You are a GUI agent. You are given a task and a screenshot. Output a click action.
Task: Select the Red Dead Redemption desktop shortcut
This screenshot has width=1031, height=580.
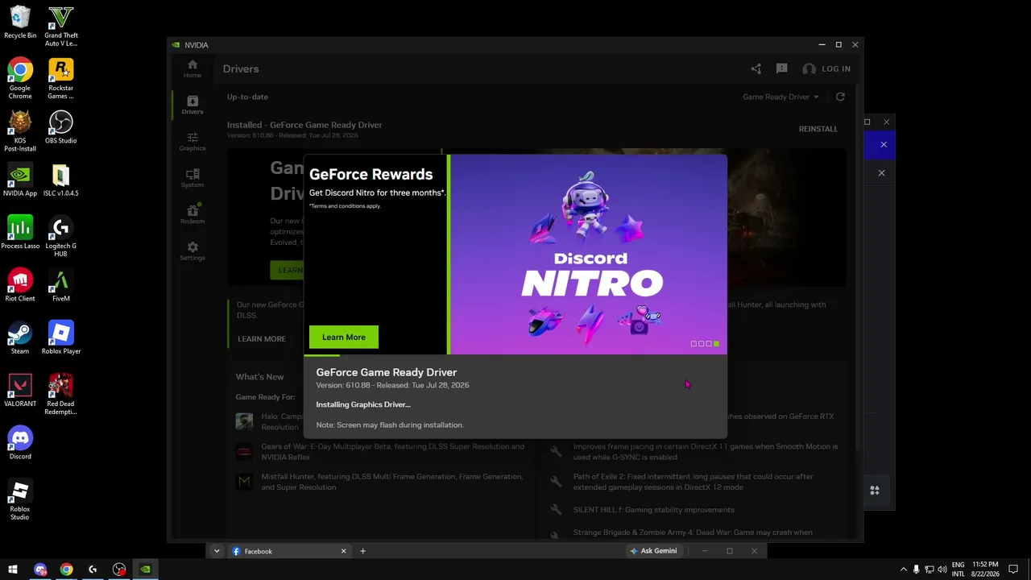click(61, 395)
